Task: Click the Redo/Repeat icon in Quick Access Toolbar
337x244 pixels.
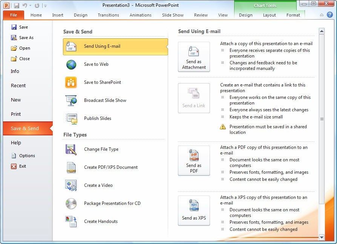Action: (x=37, y=6)
